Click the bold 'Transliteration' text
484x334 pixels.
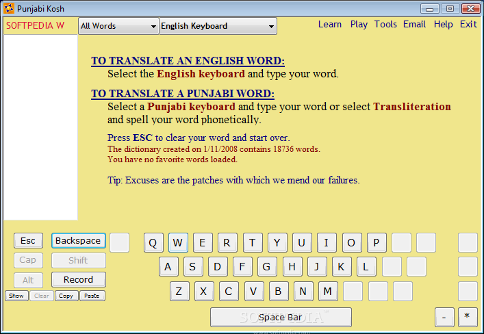pos(412,107)
